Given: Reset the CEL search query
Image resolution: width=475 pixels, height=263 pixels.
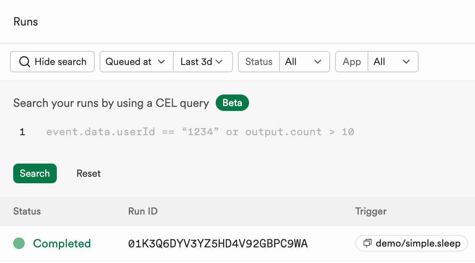Looking at the screenshot, I should 88,173.
